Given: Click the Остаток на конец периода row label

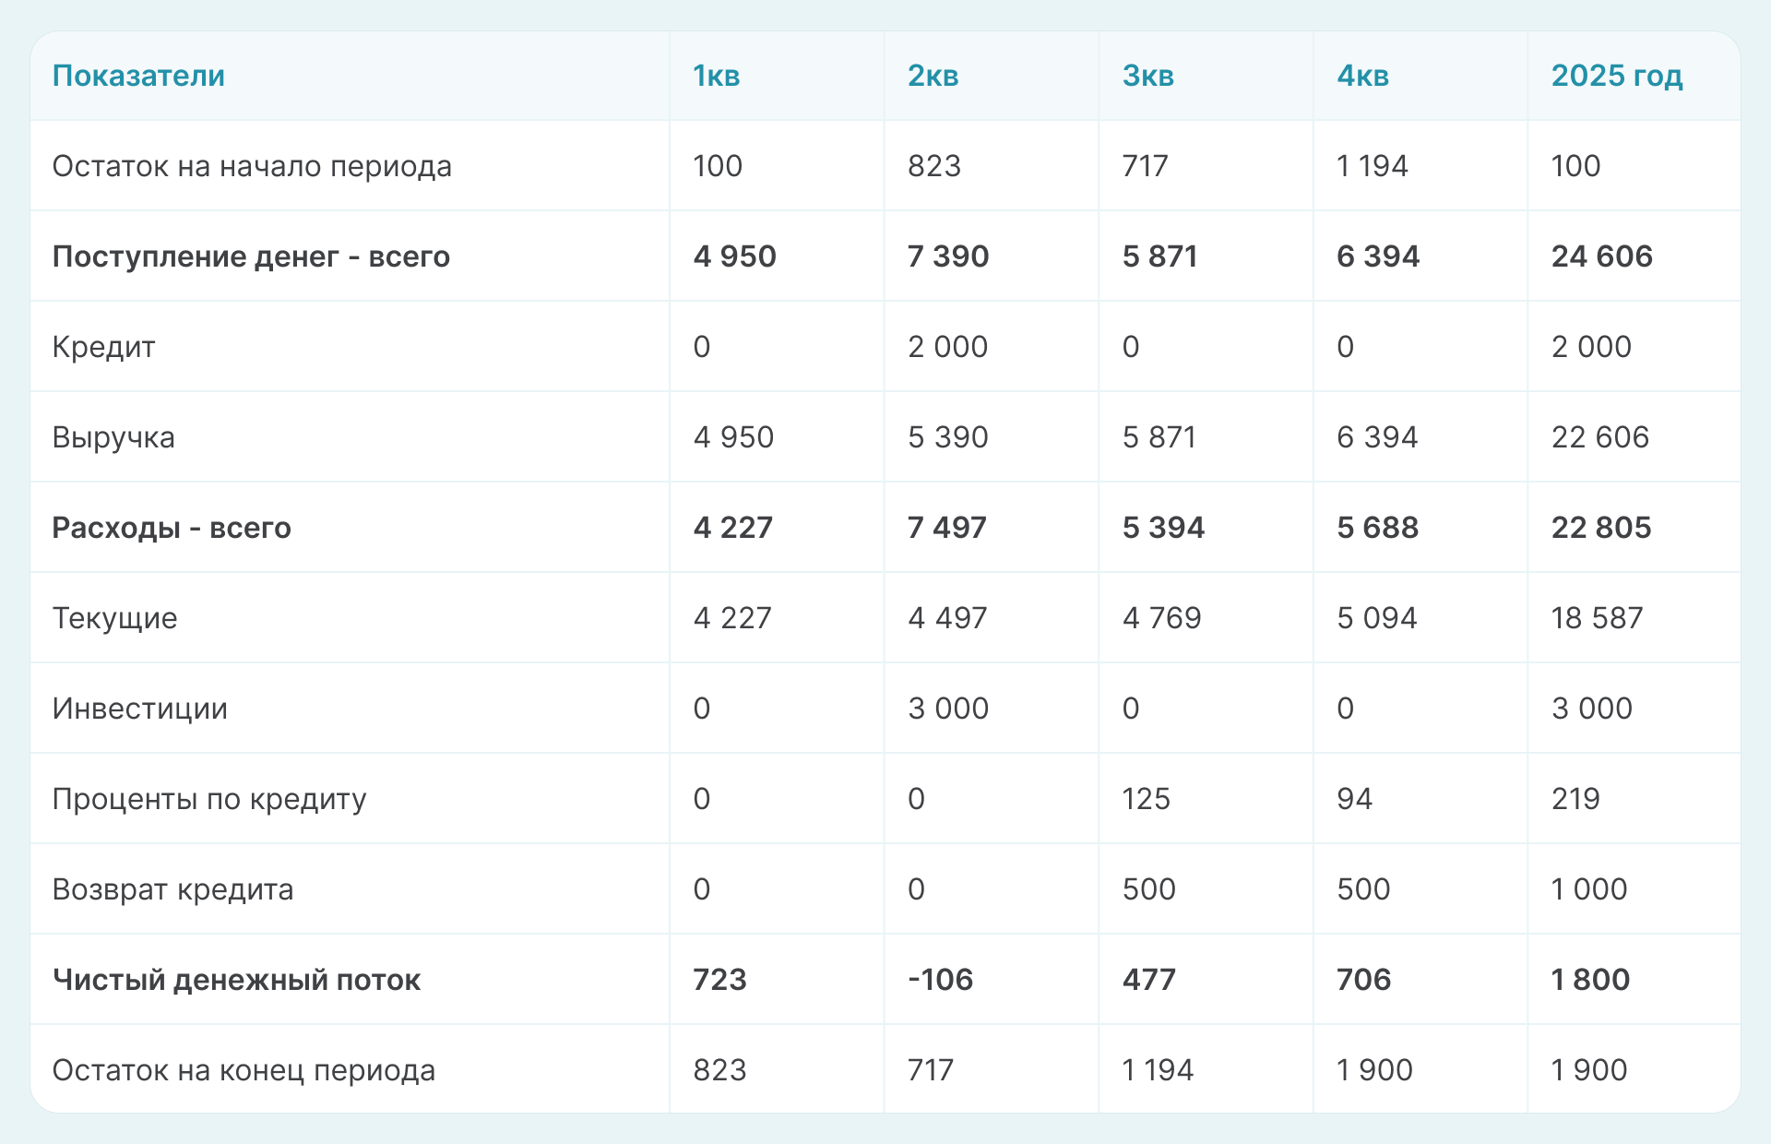Looking at the screenshot, I should [x=244, y=1070].
